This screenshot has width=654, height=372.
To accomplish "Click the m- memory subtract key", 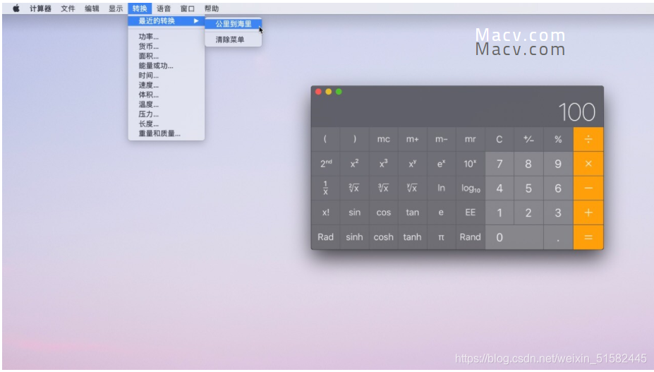I will (441, 140).
